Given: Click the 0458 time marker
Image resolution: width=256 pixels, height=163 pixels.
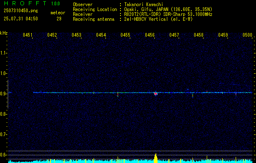Looking at the screenshot, I should [x=198, y=35].
